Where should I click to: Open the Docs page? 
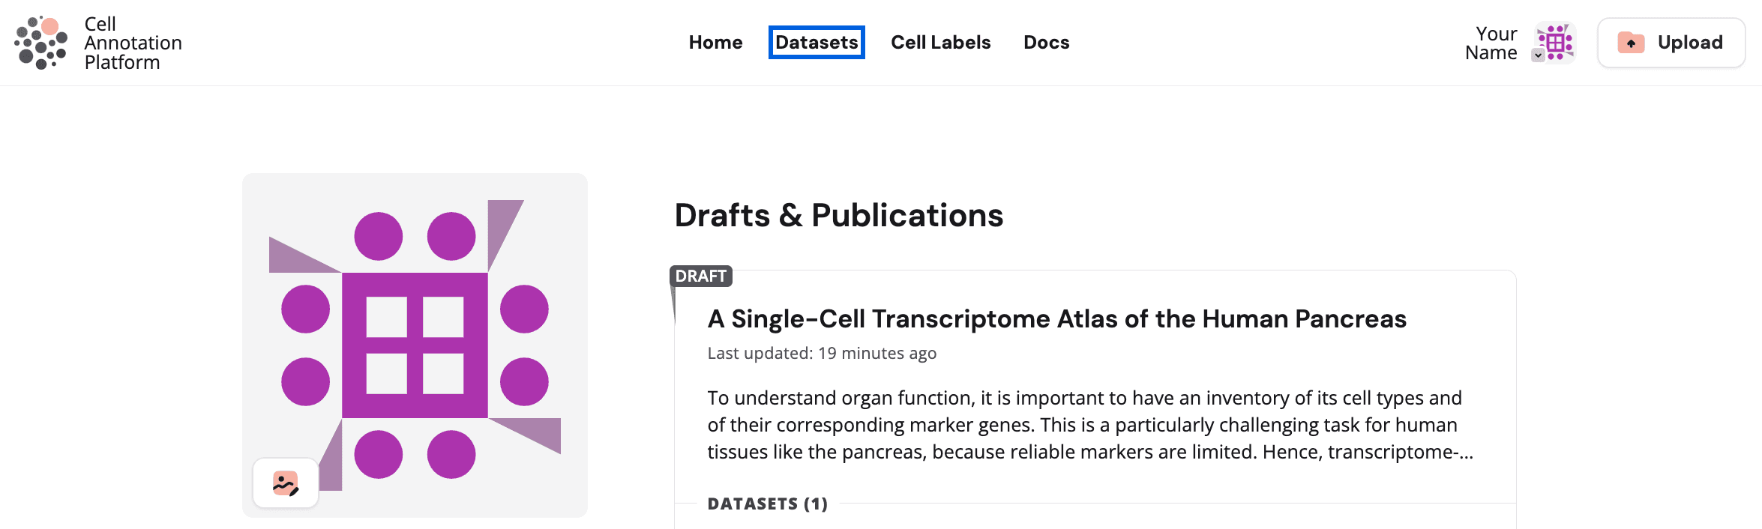1046,43
